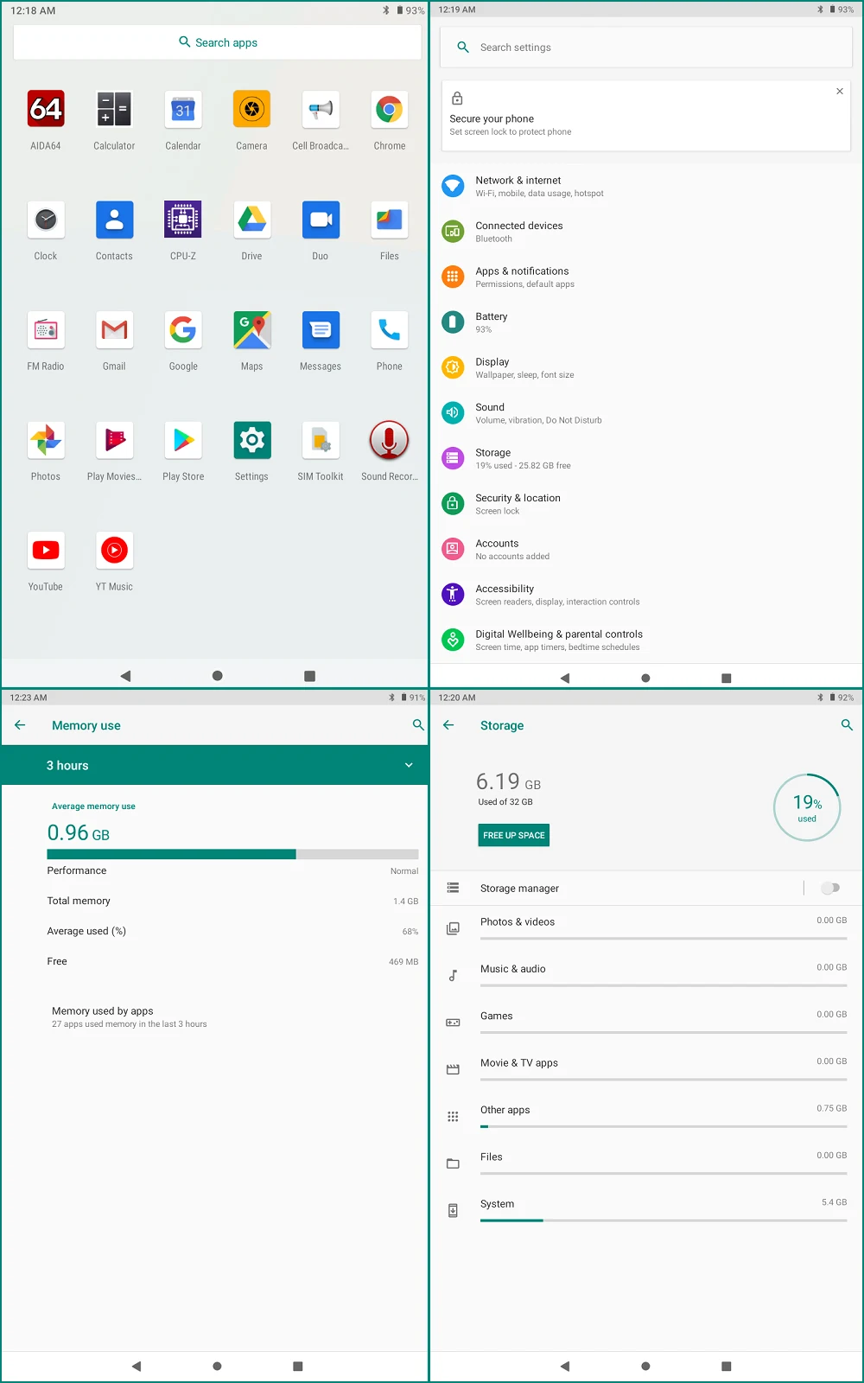Launch Maps app
Screen dimensions: 864x1383
(251, 330)
